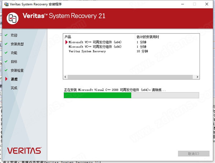Select the 完成 step in the sidebar

coord(14,88)
